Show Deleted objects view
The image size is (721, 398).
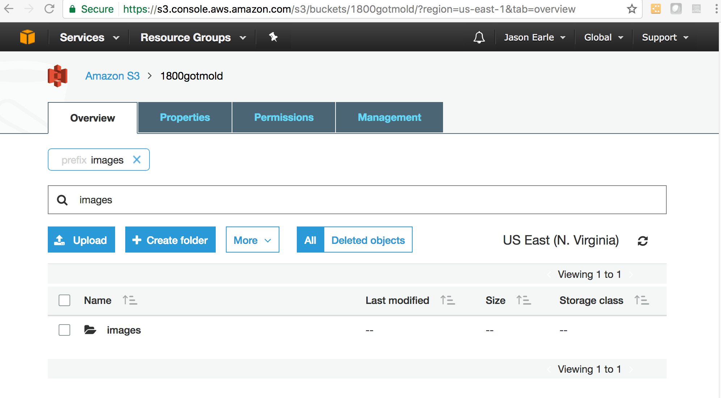(x=368, y=240)
